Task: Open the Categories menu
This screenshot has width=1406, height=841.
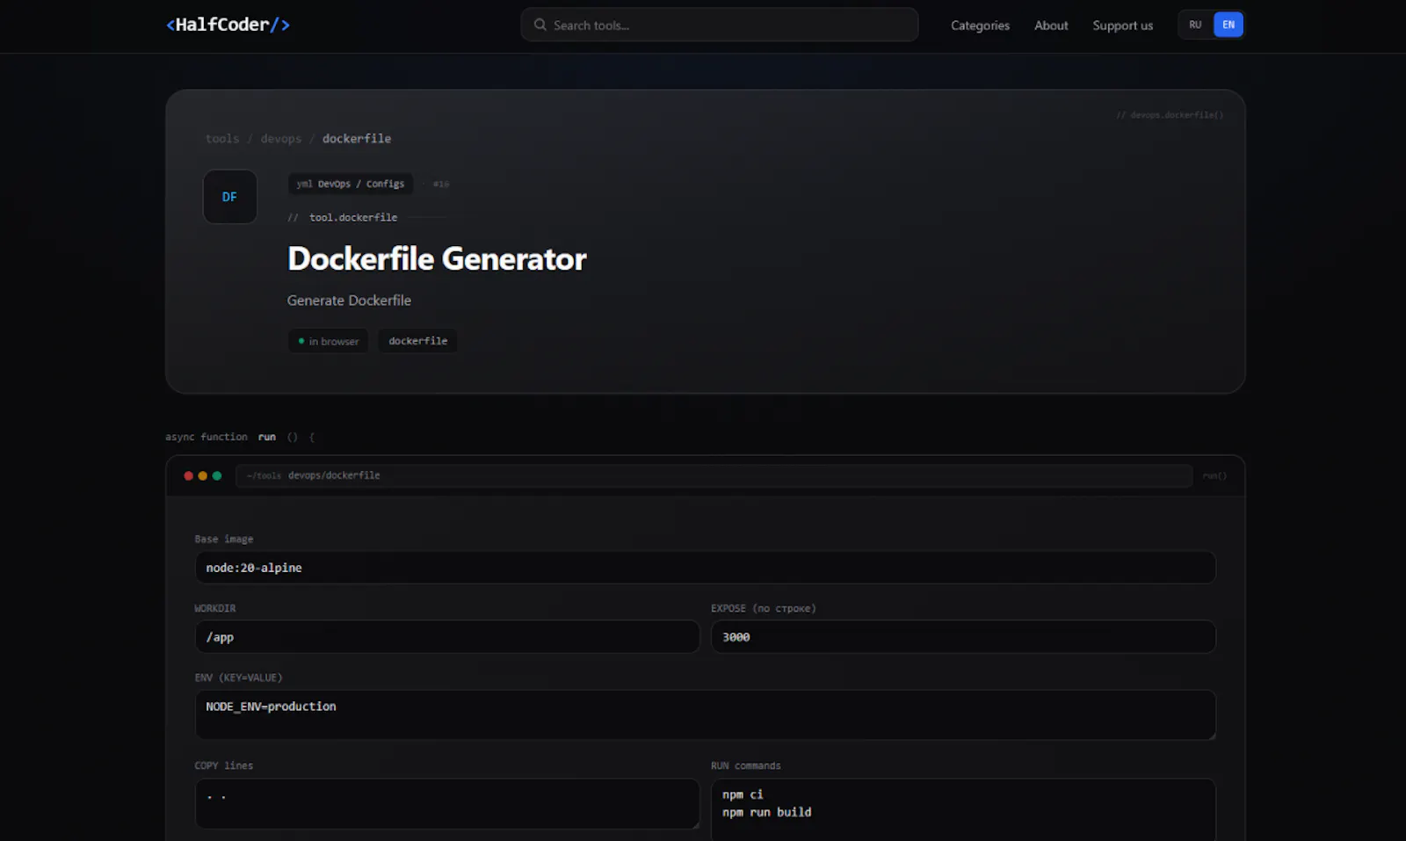Action: pyautogui.click(x=980, y=25)
